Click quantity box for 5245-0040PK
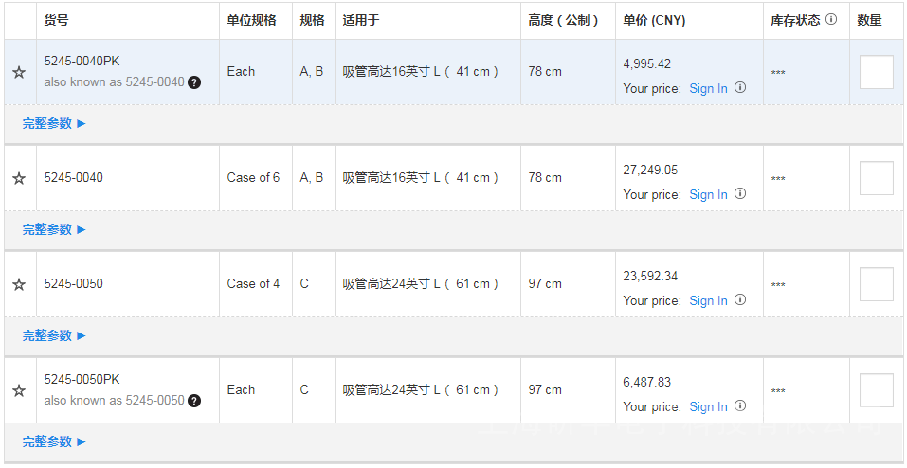 coord(876,72)
